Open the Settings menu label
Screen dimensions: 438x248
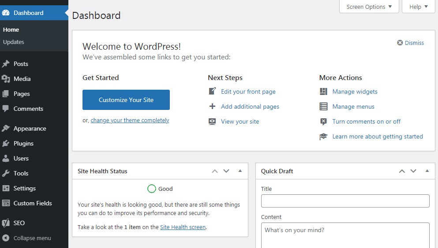coord(25,188)
